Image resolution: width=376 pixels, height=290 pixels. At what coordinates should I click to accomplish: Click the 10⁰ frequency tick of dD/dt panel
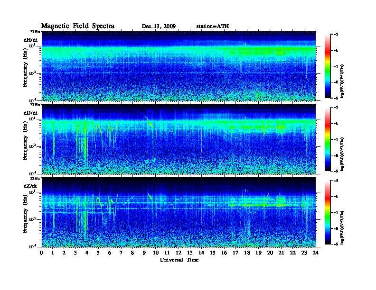pos(32,146)
